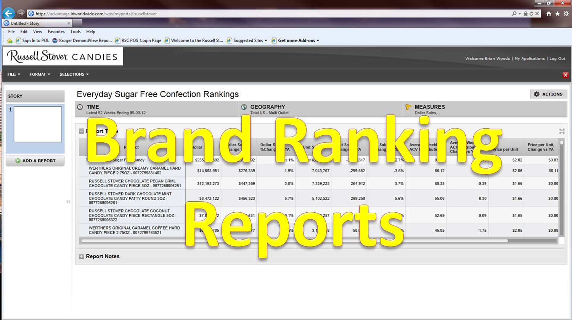Click the expand report fullscreen icon

click(562, 131)
